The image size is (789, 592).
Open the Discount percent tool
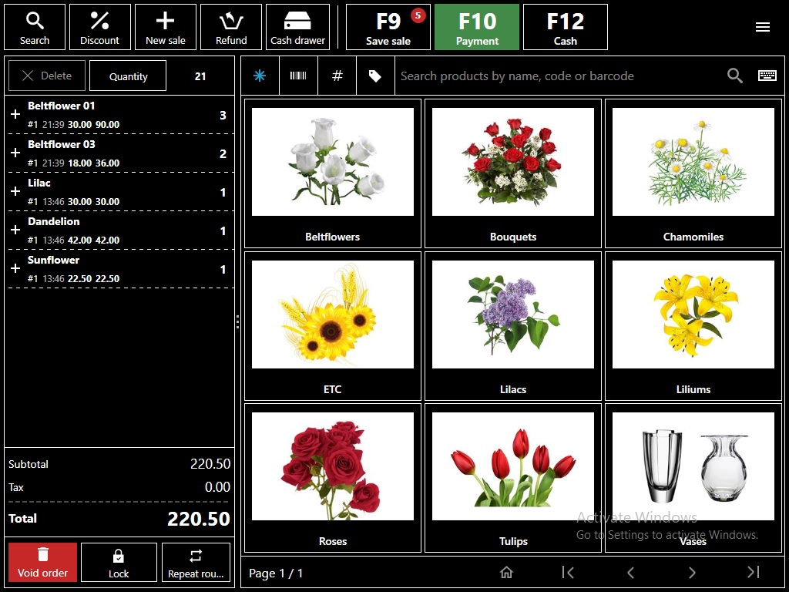(x=99, y=27)
